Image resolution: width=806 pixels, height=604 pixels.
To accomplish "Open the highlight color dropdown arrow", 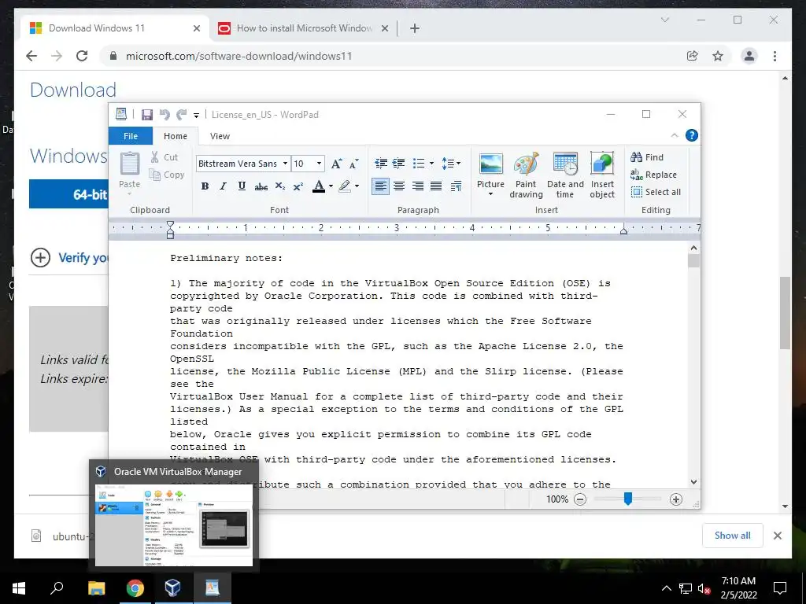I will (357, 186).
